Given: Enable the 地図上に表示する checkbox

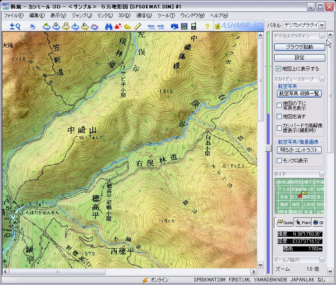Looking at the screenshot, I should (278, 69).
